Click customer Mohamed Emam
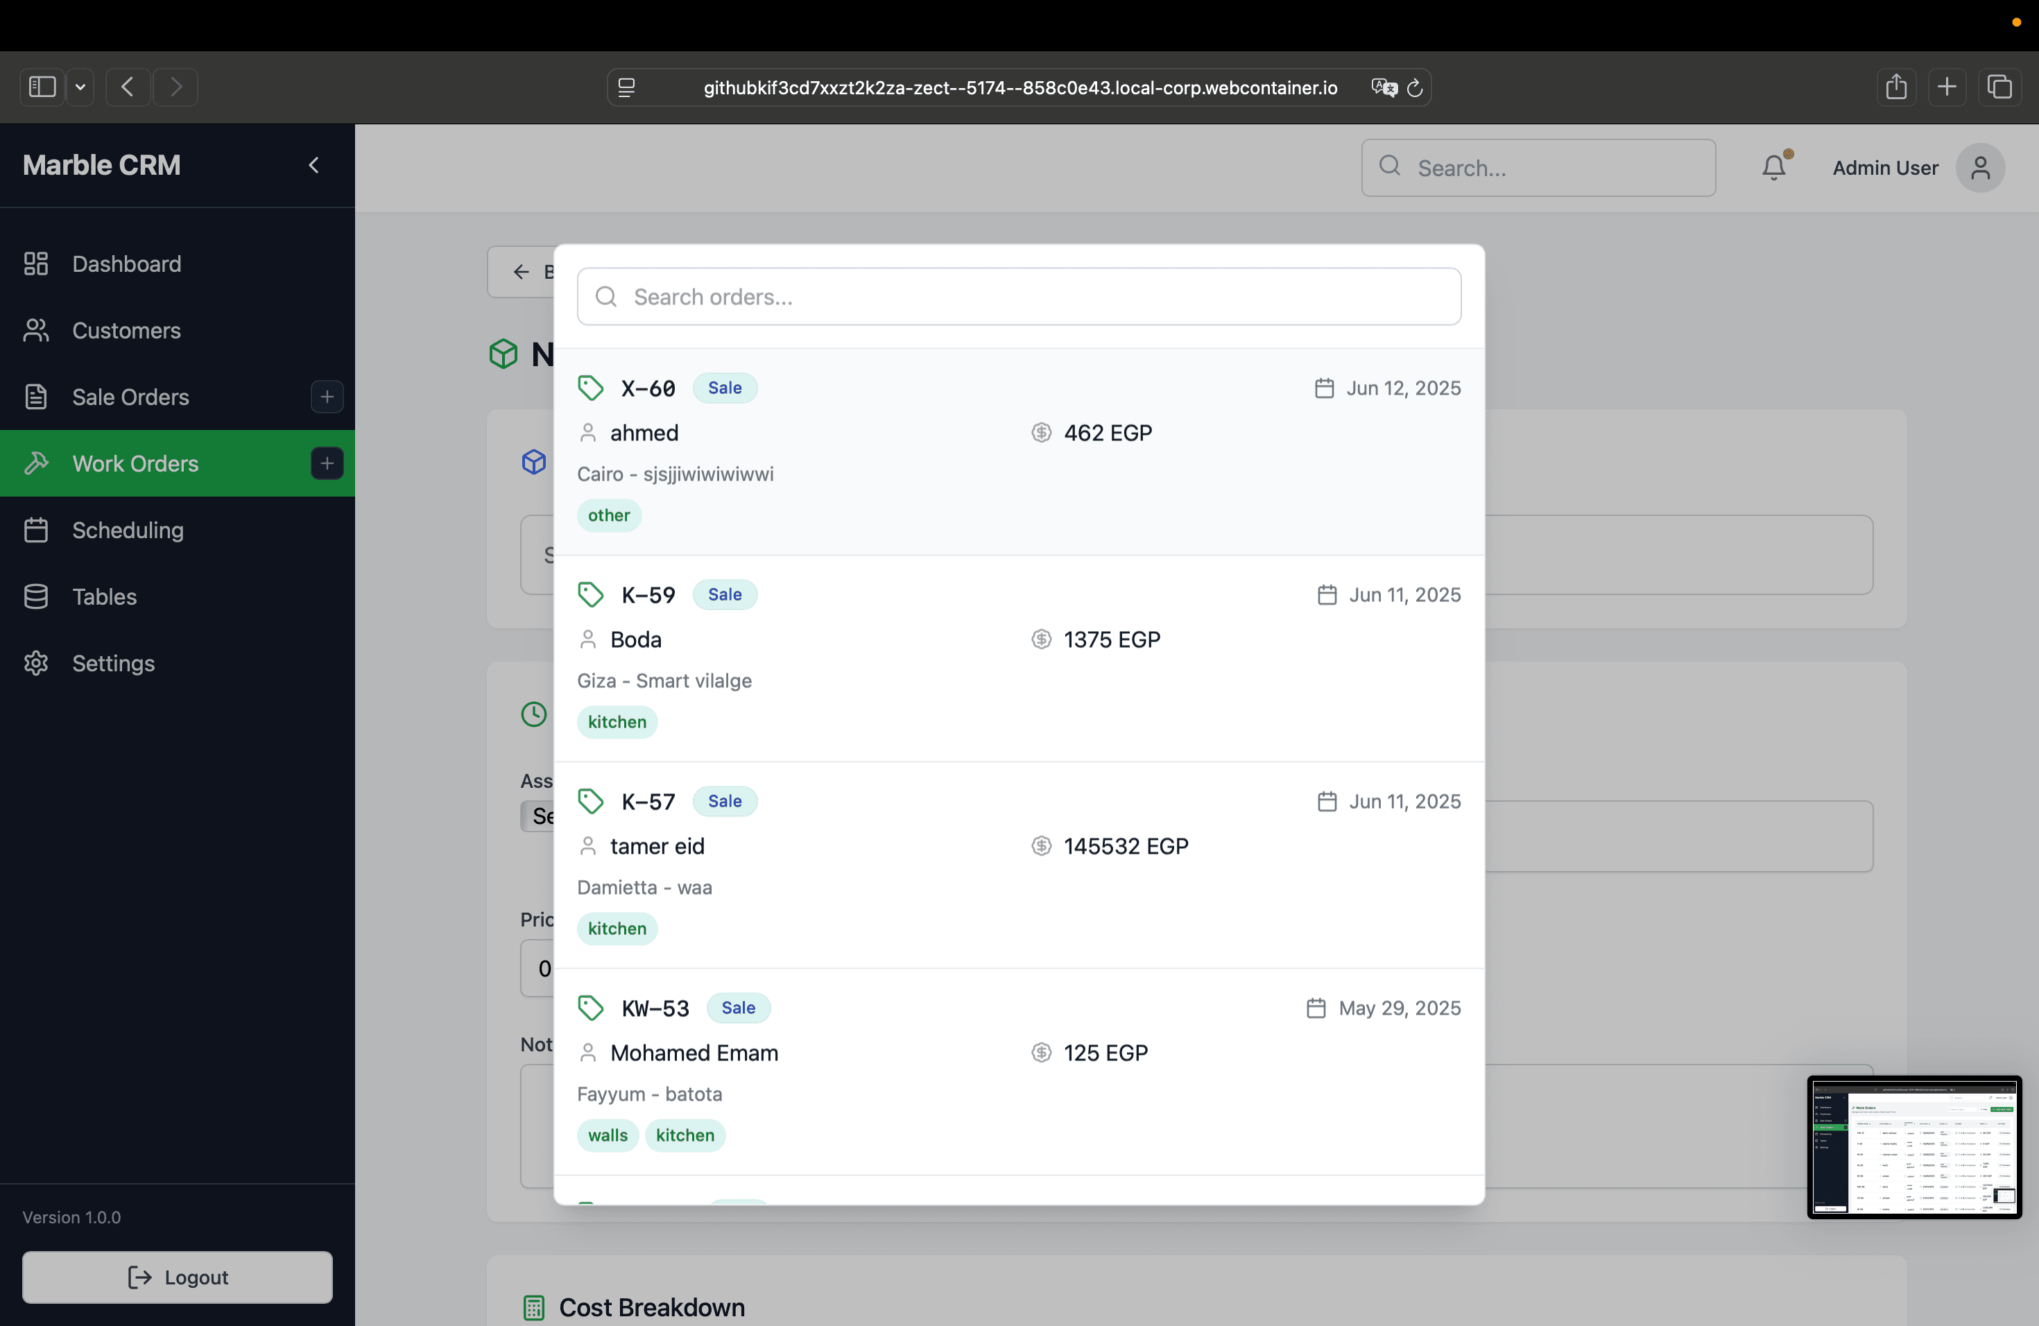The height and width of the screenshot is (1326, 2039). [x=694, y=1053]
